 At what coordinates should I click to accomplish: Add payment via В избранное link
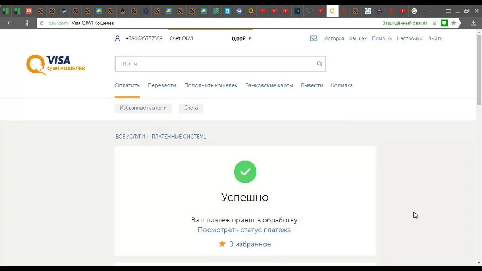pos(250,244)
